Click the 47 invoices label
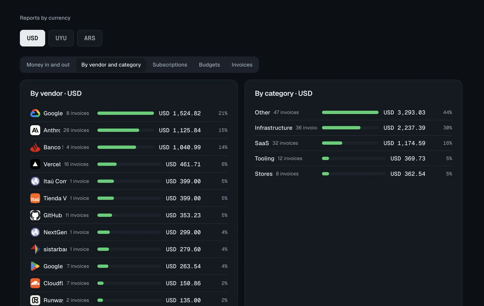Screen dimensions: 484x306 point(286,112)
